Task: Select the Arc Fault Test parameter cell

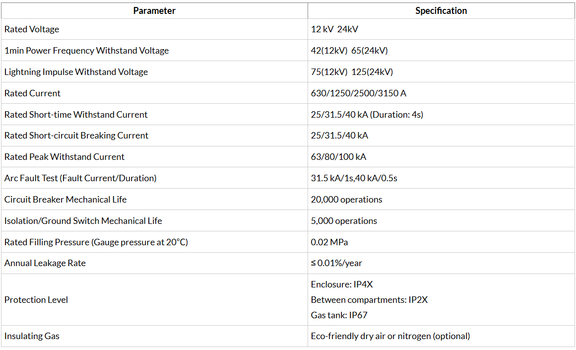Action: [154, 178]
